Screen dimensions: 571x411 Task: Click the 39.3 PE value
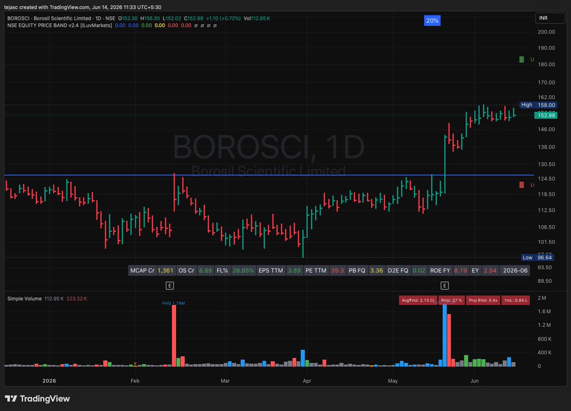(337, 270)
